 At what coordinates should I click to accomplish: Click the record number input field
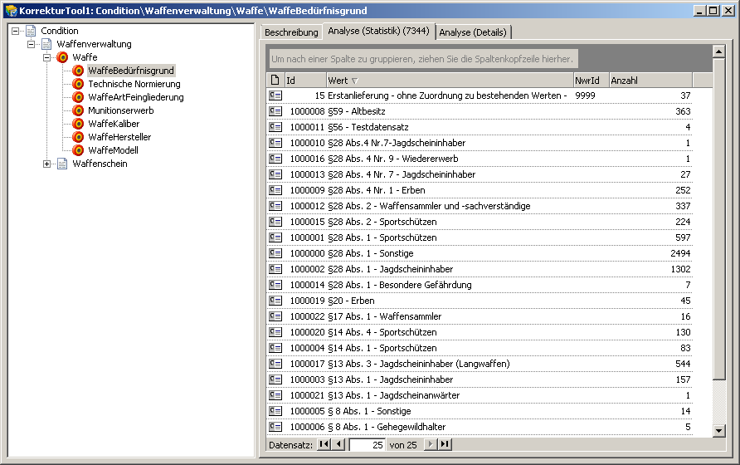click(x=367, y=445)
